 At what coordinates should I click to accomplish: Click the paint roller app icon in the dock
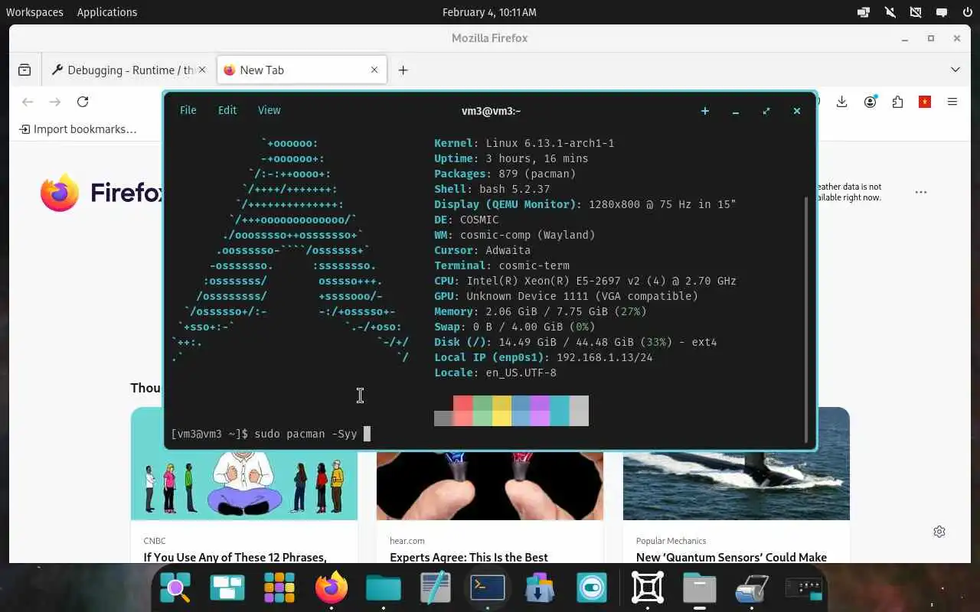coord(752,588)
